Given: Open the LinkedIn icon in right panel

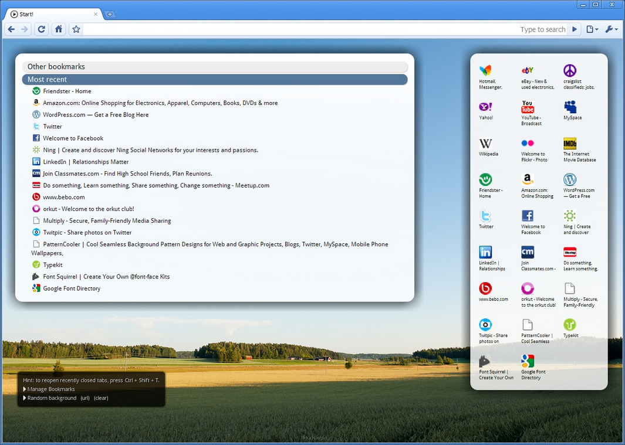Looking at the screenshot, I should coord(485,252).
